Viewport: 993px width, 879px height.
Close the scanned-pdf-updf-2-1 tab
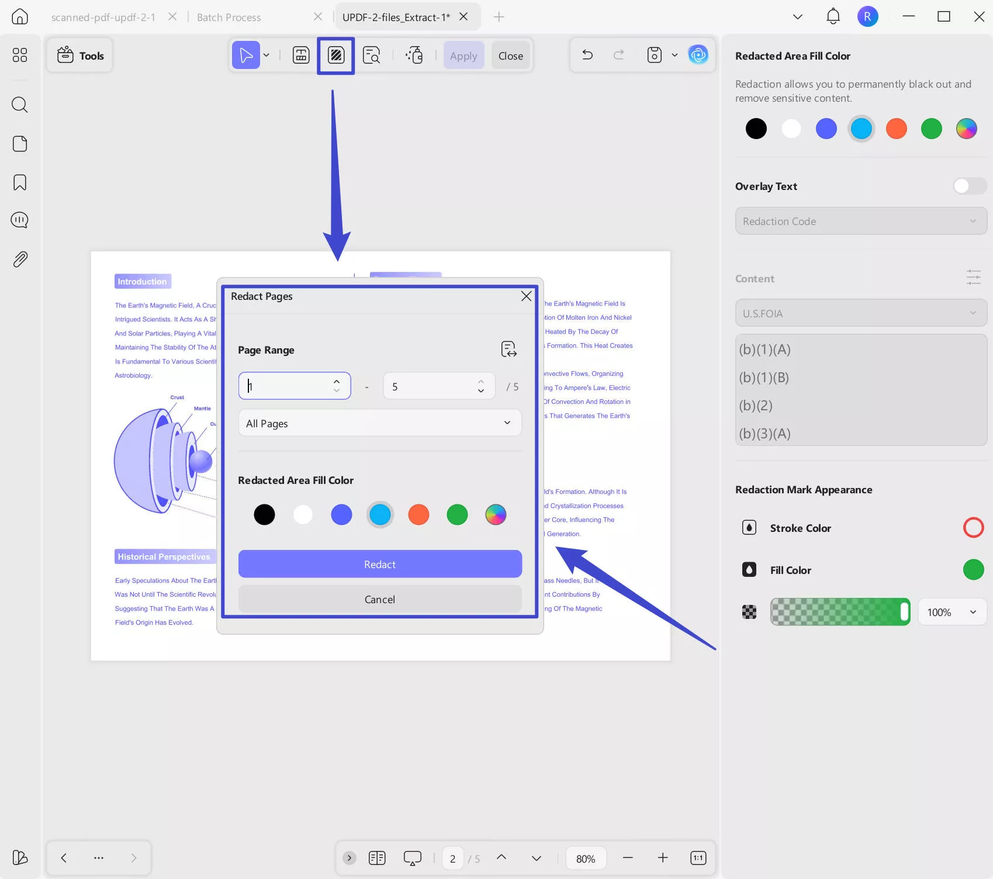click(x=172, y=16)
